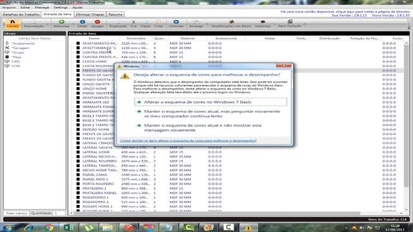Select row PRATELEIRA 1

(236, 188)
